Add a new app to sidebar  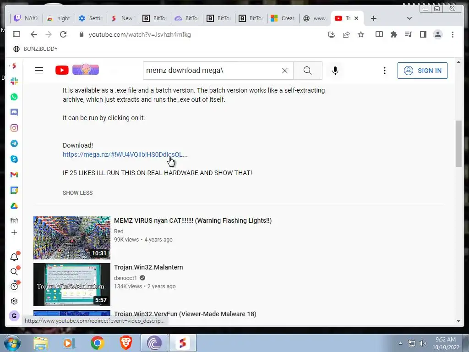coord(14,232)
